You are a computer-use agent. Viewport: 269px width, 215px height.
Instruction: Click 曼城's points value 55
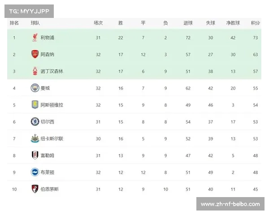click(x=256, y=88)
